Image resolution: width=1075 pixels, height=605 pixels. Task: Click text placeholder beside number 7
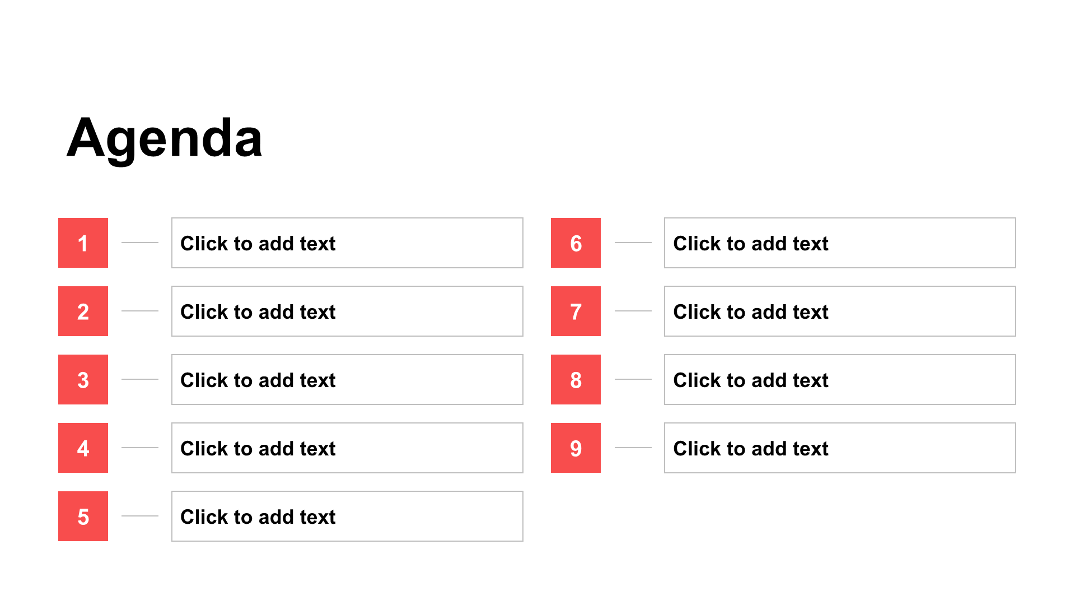pyautogui.click(x=840, y=311)
